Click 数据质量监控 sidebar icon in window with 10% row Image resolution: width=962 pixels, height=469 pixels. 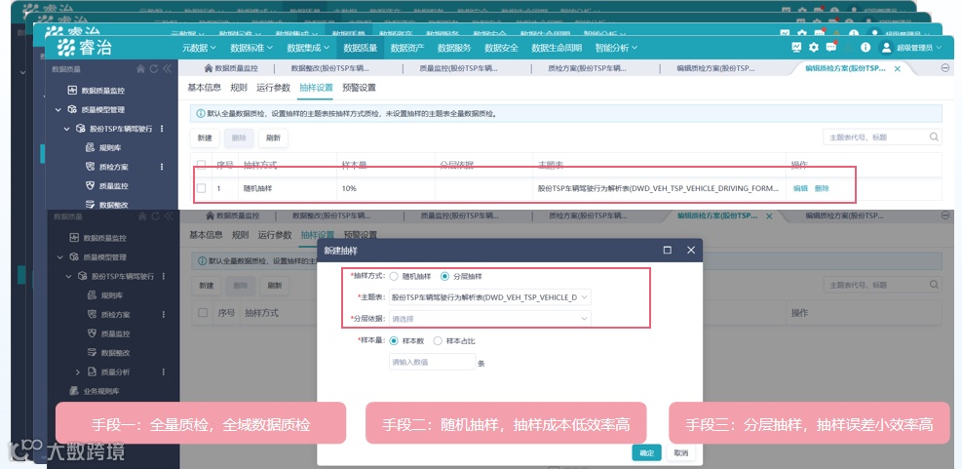(72, 91)
